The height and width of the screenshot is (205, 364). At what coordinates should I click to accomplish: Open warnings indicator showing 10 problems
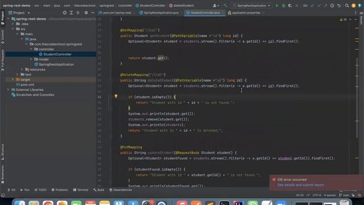point(343,19)
